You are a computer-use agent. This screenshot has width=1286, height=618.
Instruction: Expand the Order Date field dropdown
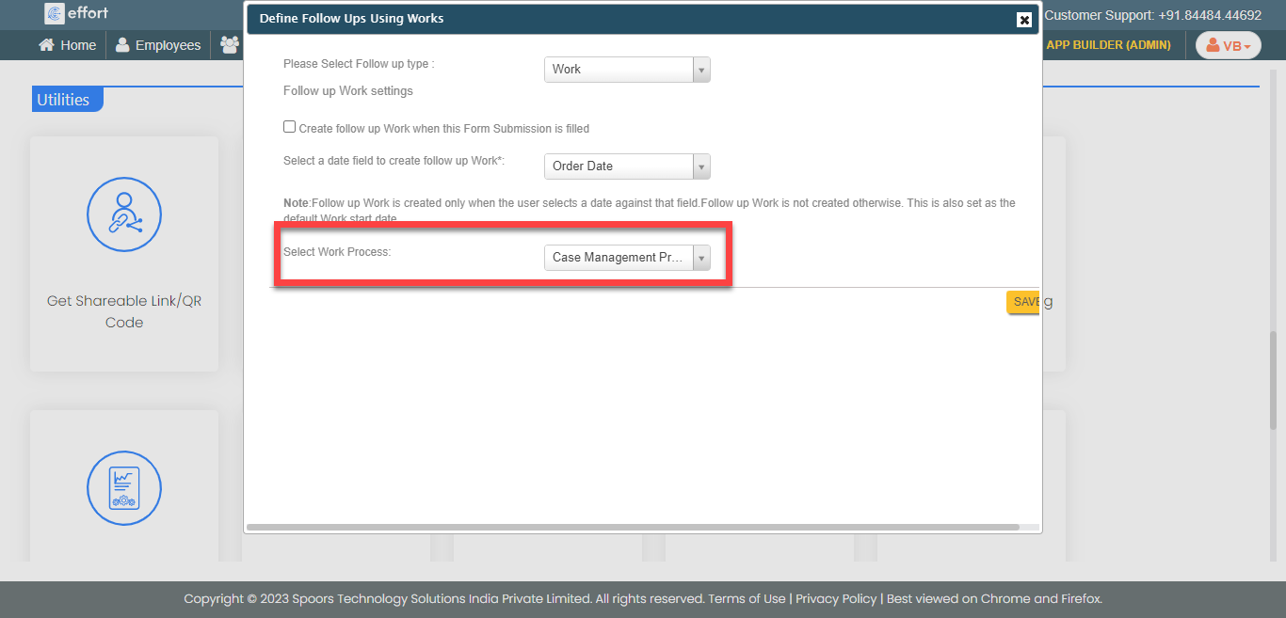(627, 166)
